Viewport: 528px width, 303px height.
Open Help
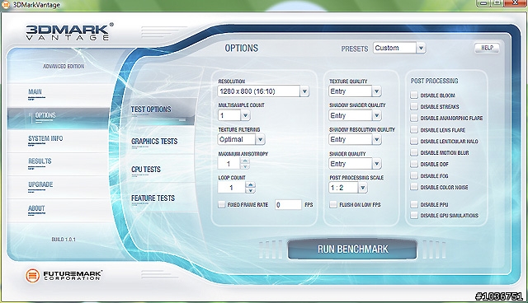(x=487, y=48)
